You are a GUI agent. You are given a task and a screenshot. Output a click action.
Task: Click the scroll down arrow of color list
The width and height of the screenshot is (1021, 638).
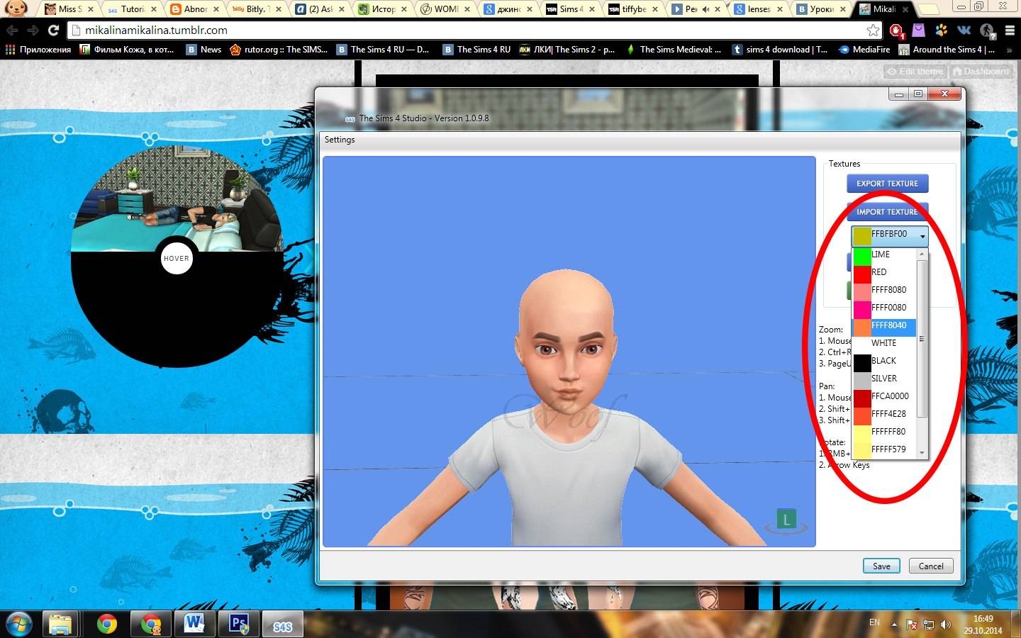922,452
